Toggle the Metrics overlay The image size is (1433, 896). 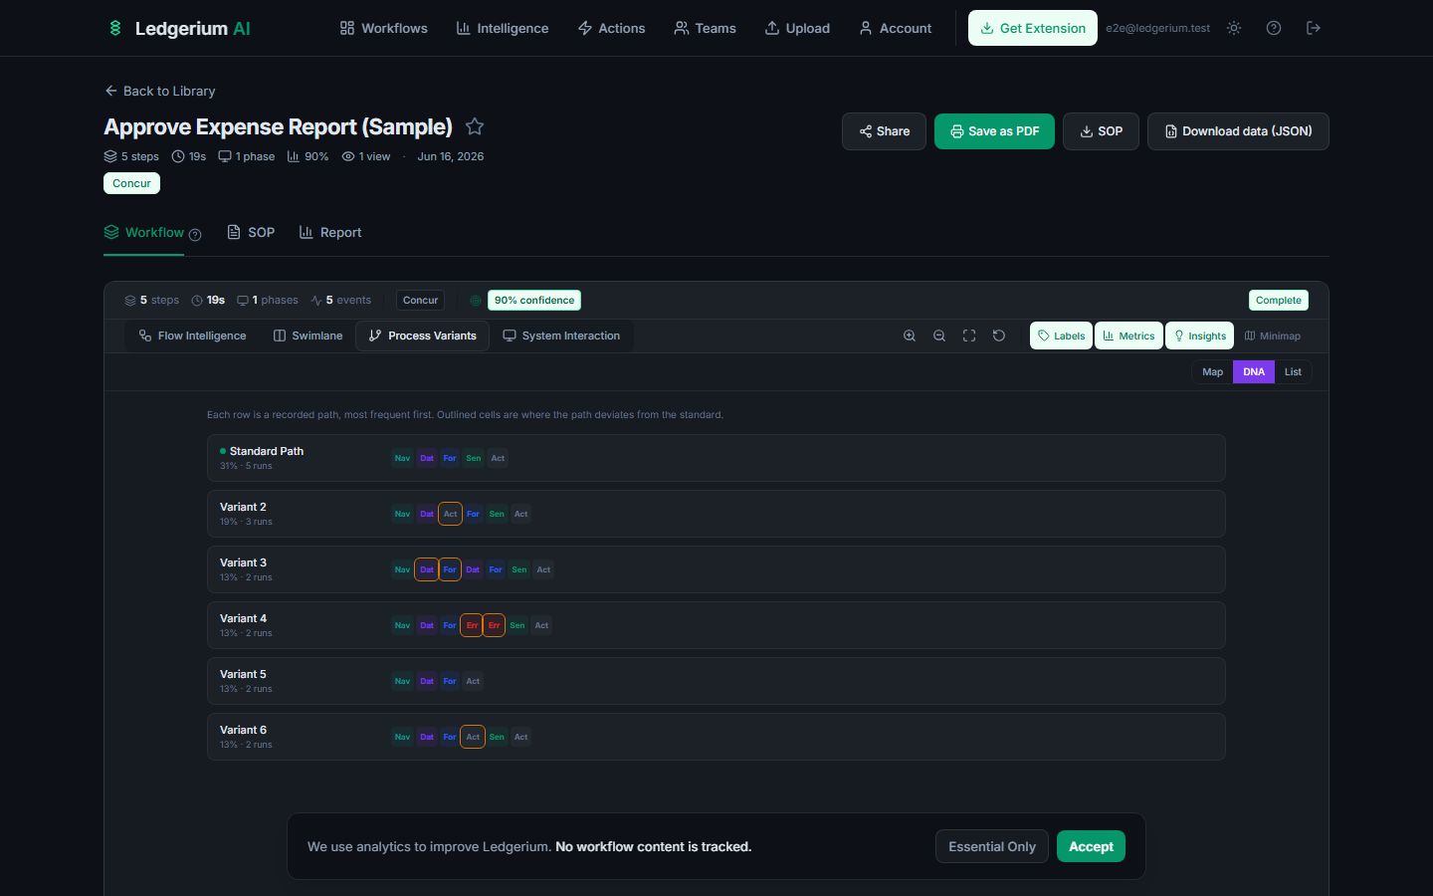1128,336
